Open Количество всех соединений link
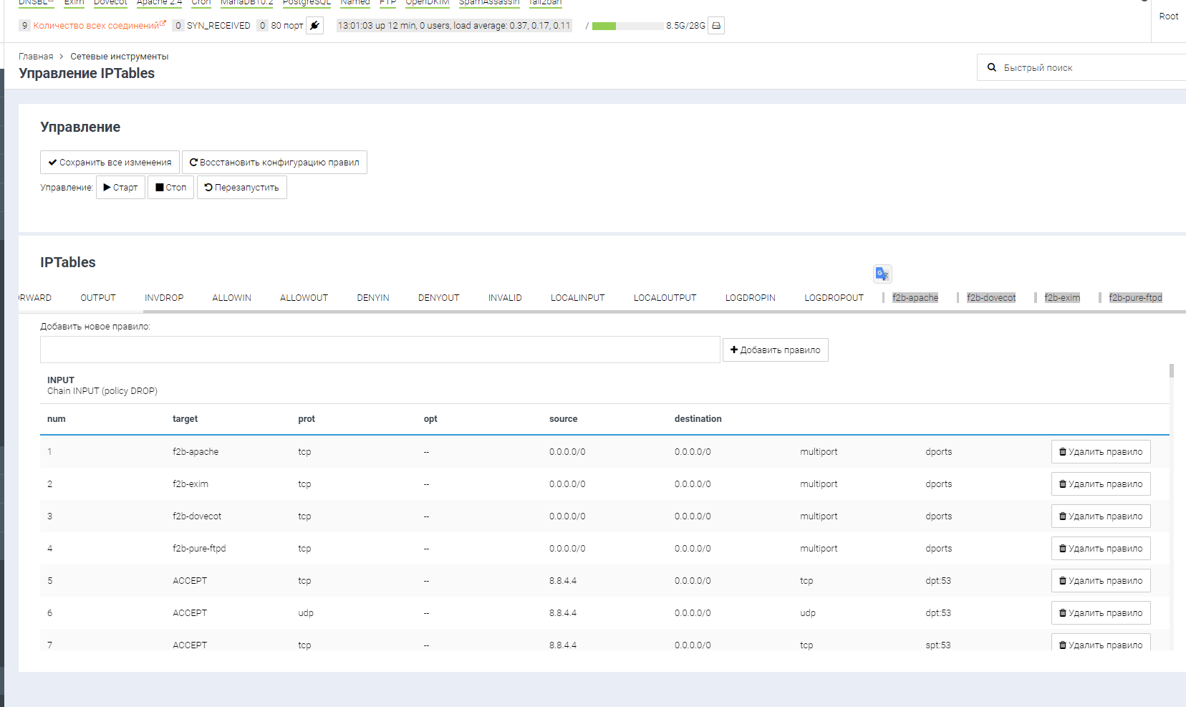 pyautogui.click(x=96, y=26)
